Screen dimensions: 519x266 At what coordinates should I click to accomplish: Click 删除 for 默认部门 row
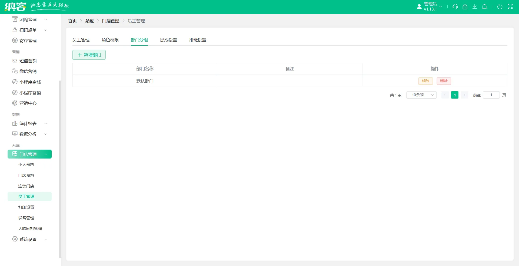444,81
